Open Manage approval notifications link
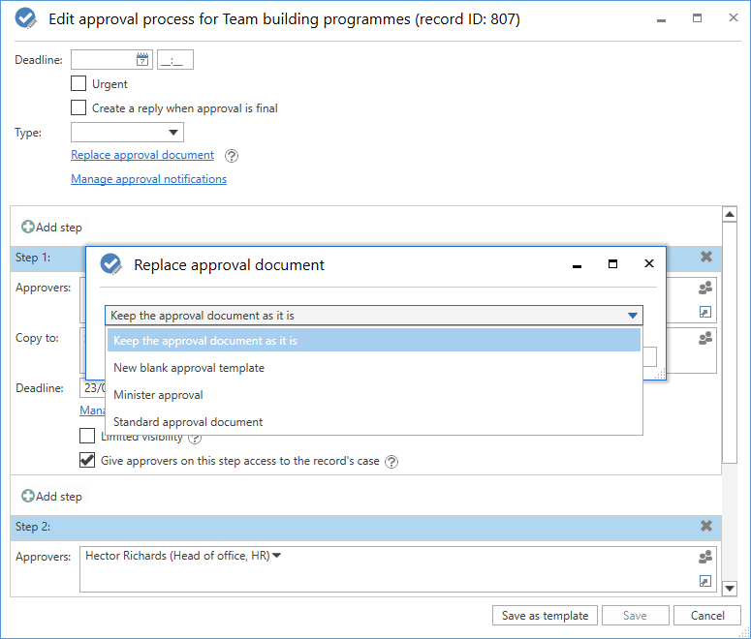The image size is (751, 639). pos(148,179)
